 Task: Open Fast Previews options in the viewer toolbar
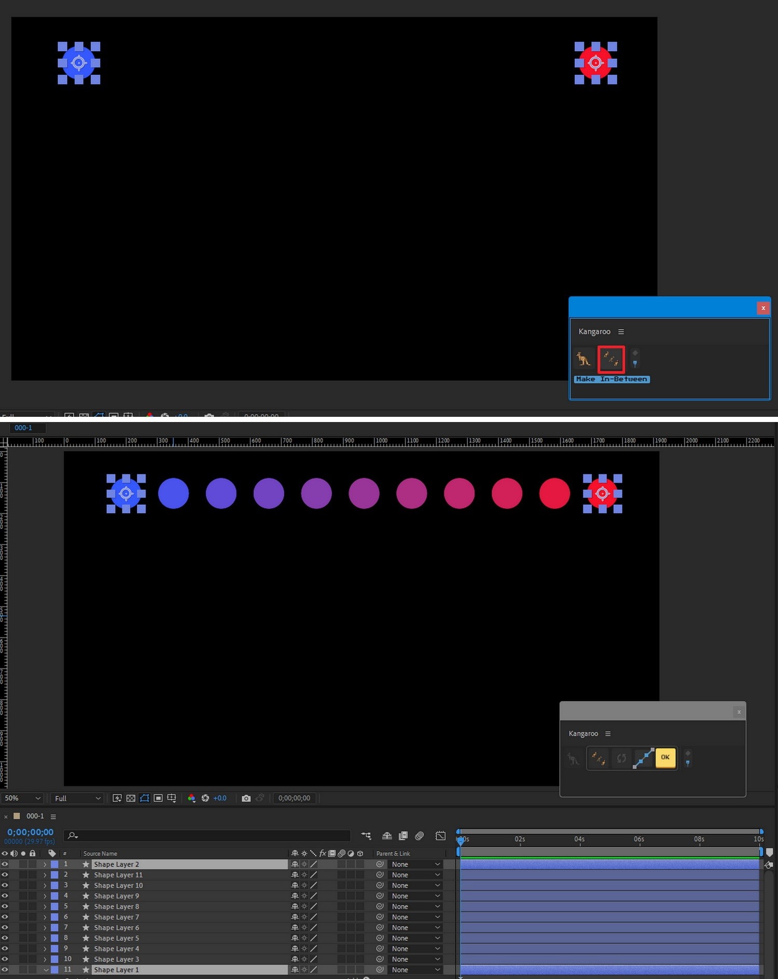[x=117, y=798]
